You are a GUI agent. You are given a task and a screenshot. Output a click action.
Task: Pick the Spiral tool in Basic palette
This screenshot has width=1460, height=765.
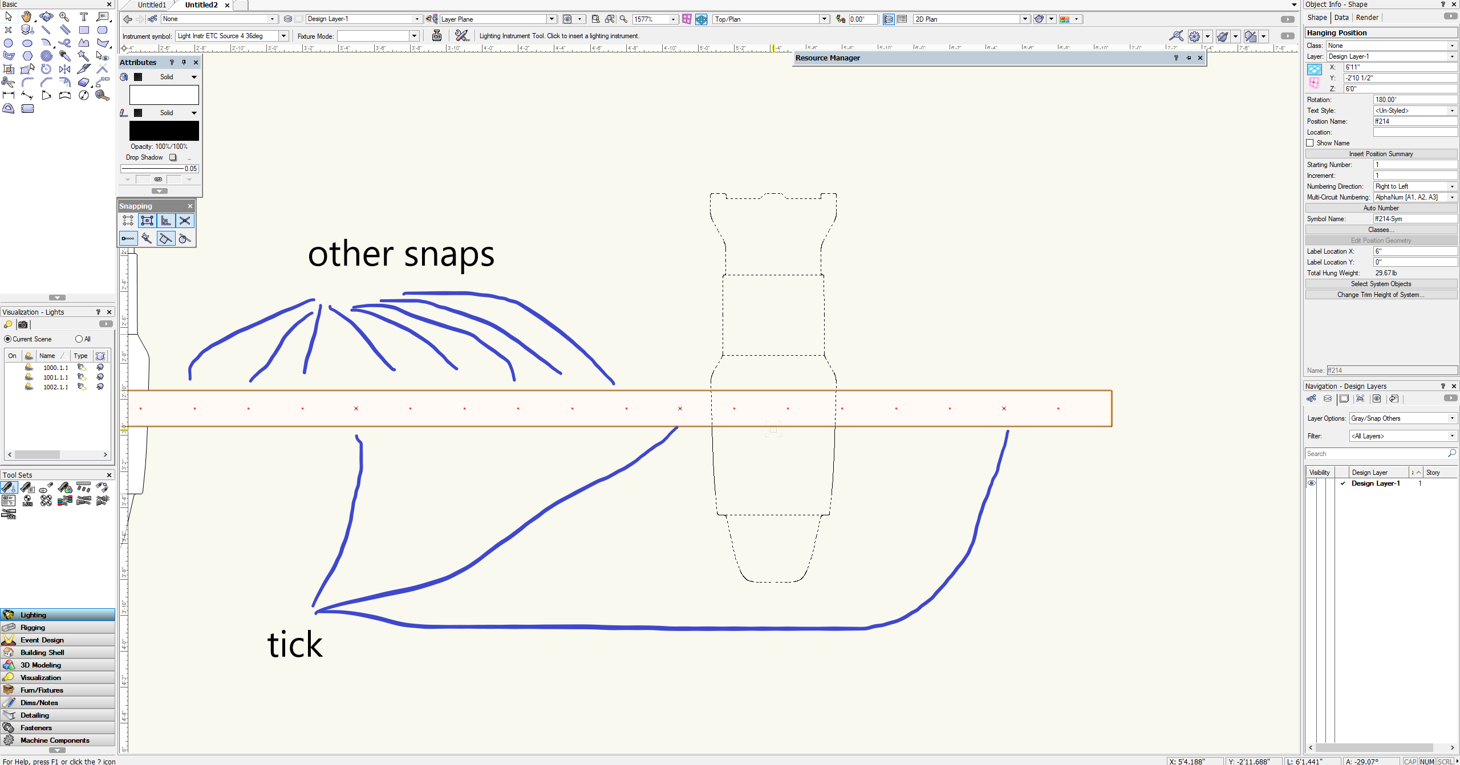click(x=46, y=56)
